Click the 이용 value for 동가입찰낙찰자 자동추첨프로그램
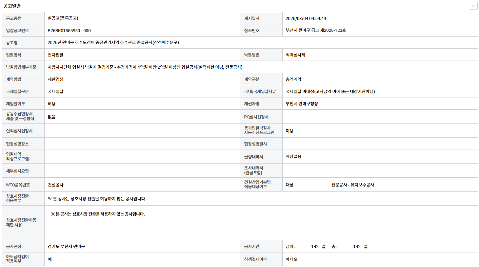 290,131
